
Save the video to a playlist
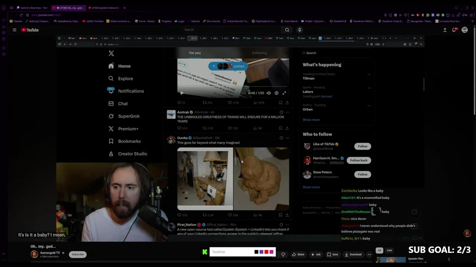(332, 254)
